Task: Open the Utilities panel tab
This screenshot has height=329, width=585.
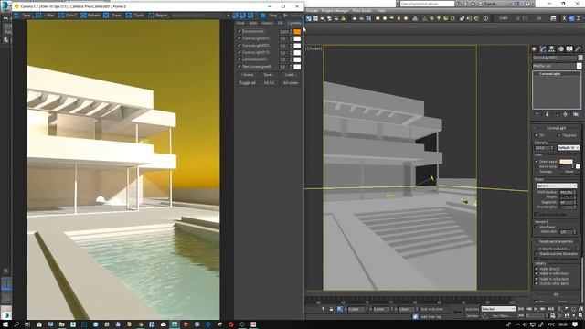Action: pyautogui.click(x=578, y=48)
